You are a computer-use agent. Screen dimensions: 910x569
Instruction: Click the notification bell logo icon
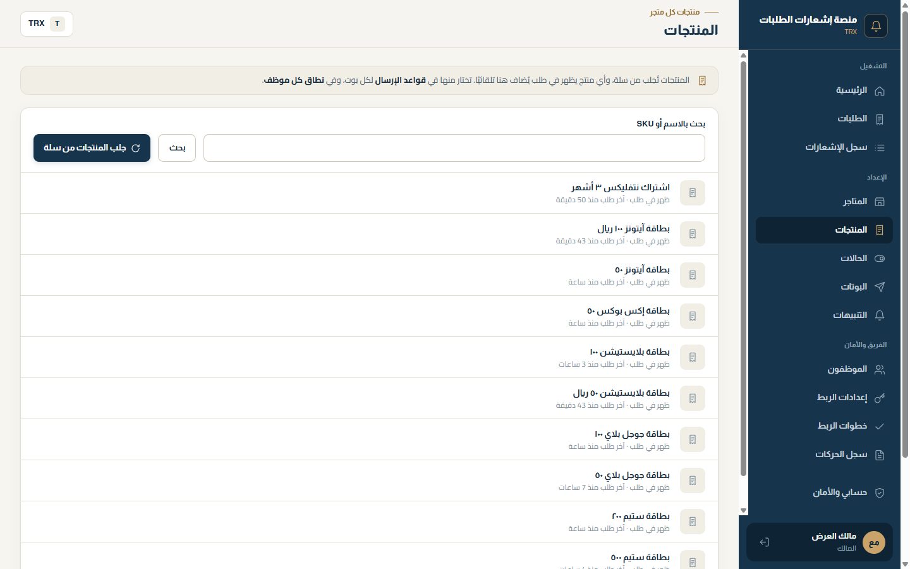876,26
